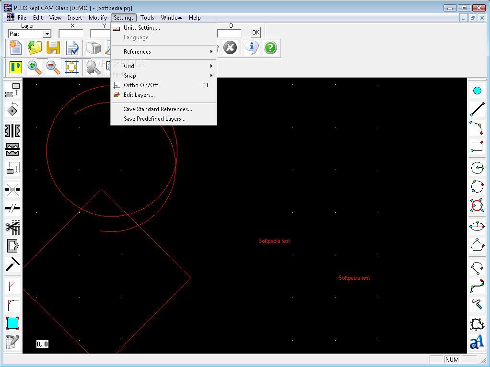Select the Zoom In magnifier tool
This screenshot has width=490, height=367.
pyautogui.click(x=34, y=67)
